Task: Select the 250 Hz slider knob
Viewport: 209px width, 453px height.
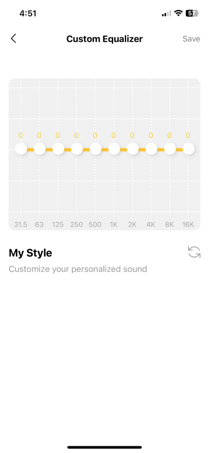Action: 77,149
